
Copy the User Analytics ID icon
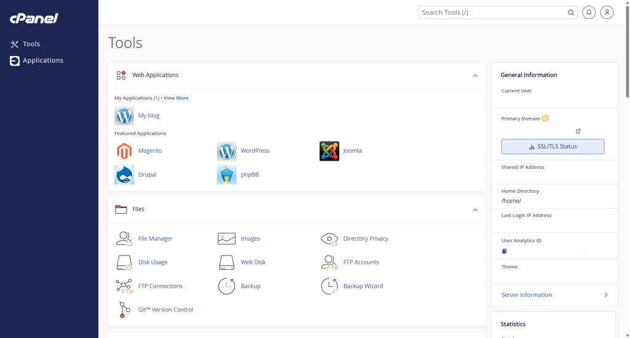pyautogui.click(x=504, y=251)
